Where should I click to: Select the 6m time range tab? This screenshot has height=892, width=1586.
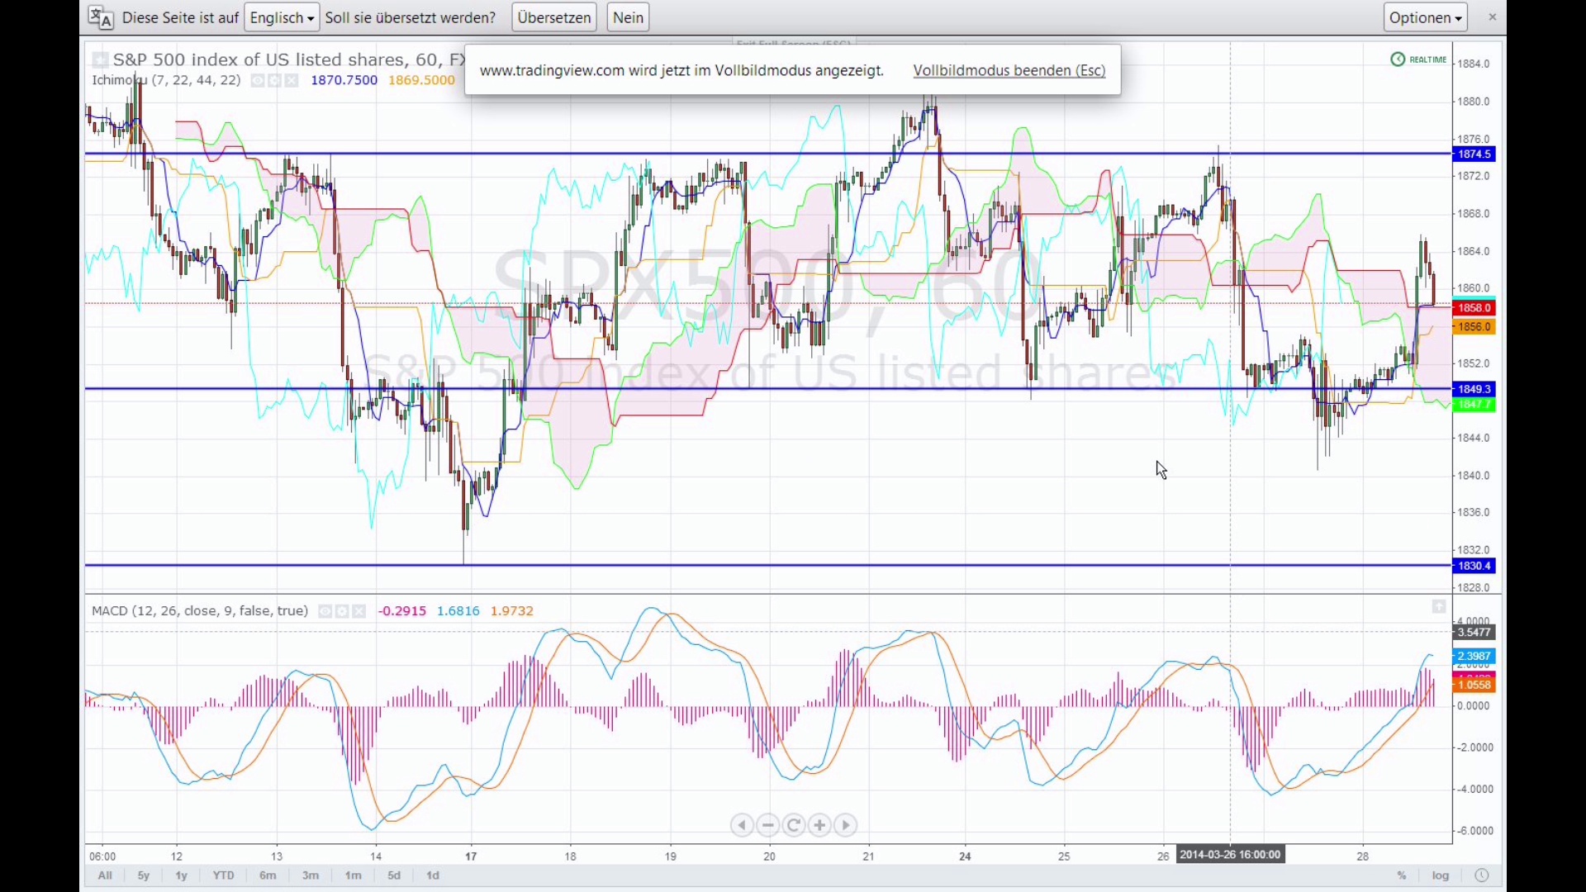(268, 875)
